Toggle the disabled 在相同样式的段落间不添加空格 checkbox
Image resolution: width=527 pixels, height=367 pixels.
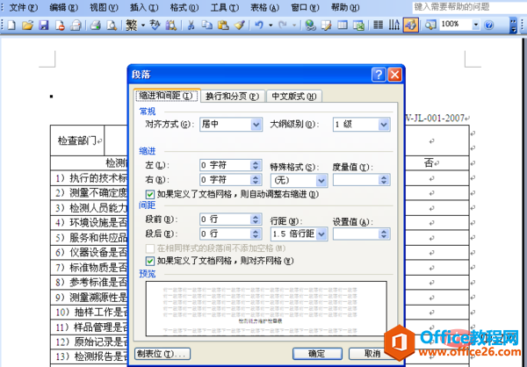tap(150, 248)
